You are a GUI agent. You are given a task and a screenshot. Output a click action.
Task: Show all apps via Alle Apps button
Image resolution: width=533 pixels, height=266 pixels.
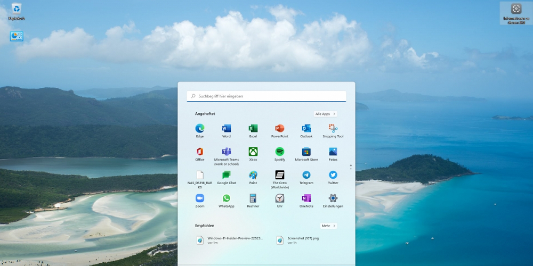tap(325, 114)
